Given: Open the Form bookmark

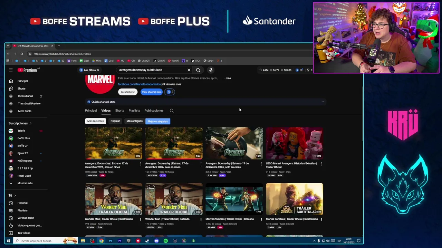Looking at the screenshot, I should 72,61.
